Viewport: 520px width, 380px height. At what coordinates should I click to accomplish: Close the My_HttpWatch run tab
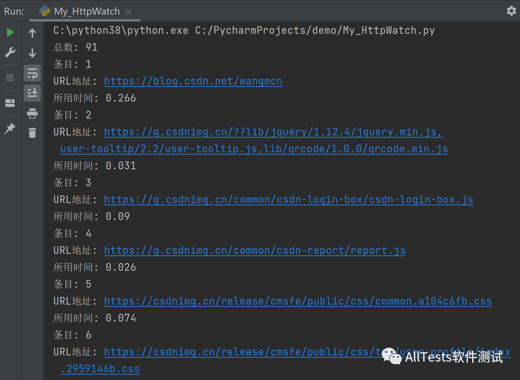(129, 12)
